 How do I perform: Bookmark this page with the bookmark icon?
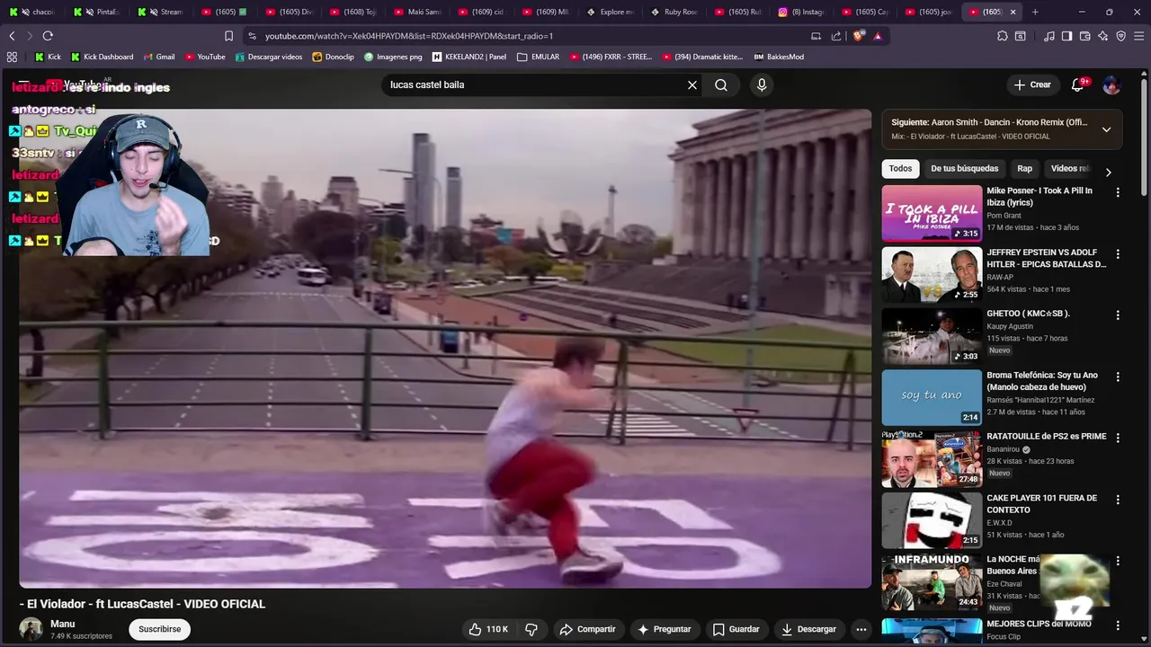pyautogui.click(x=228, y=36)
